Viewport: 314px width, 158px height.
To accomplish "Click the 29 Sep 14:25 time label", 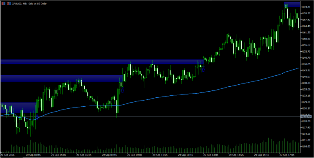I will pos(236,155).
